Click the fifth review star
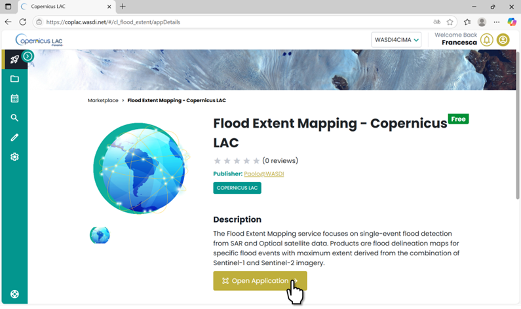Viewport: 521px width, 309px height. point(256,161)
